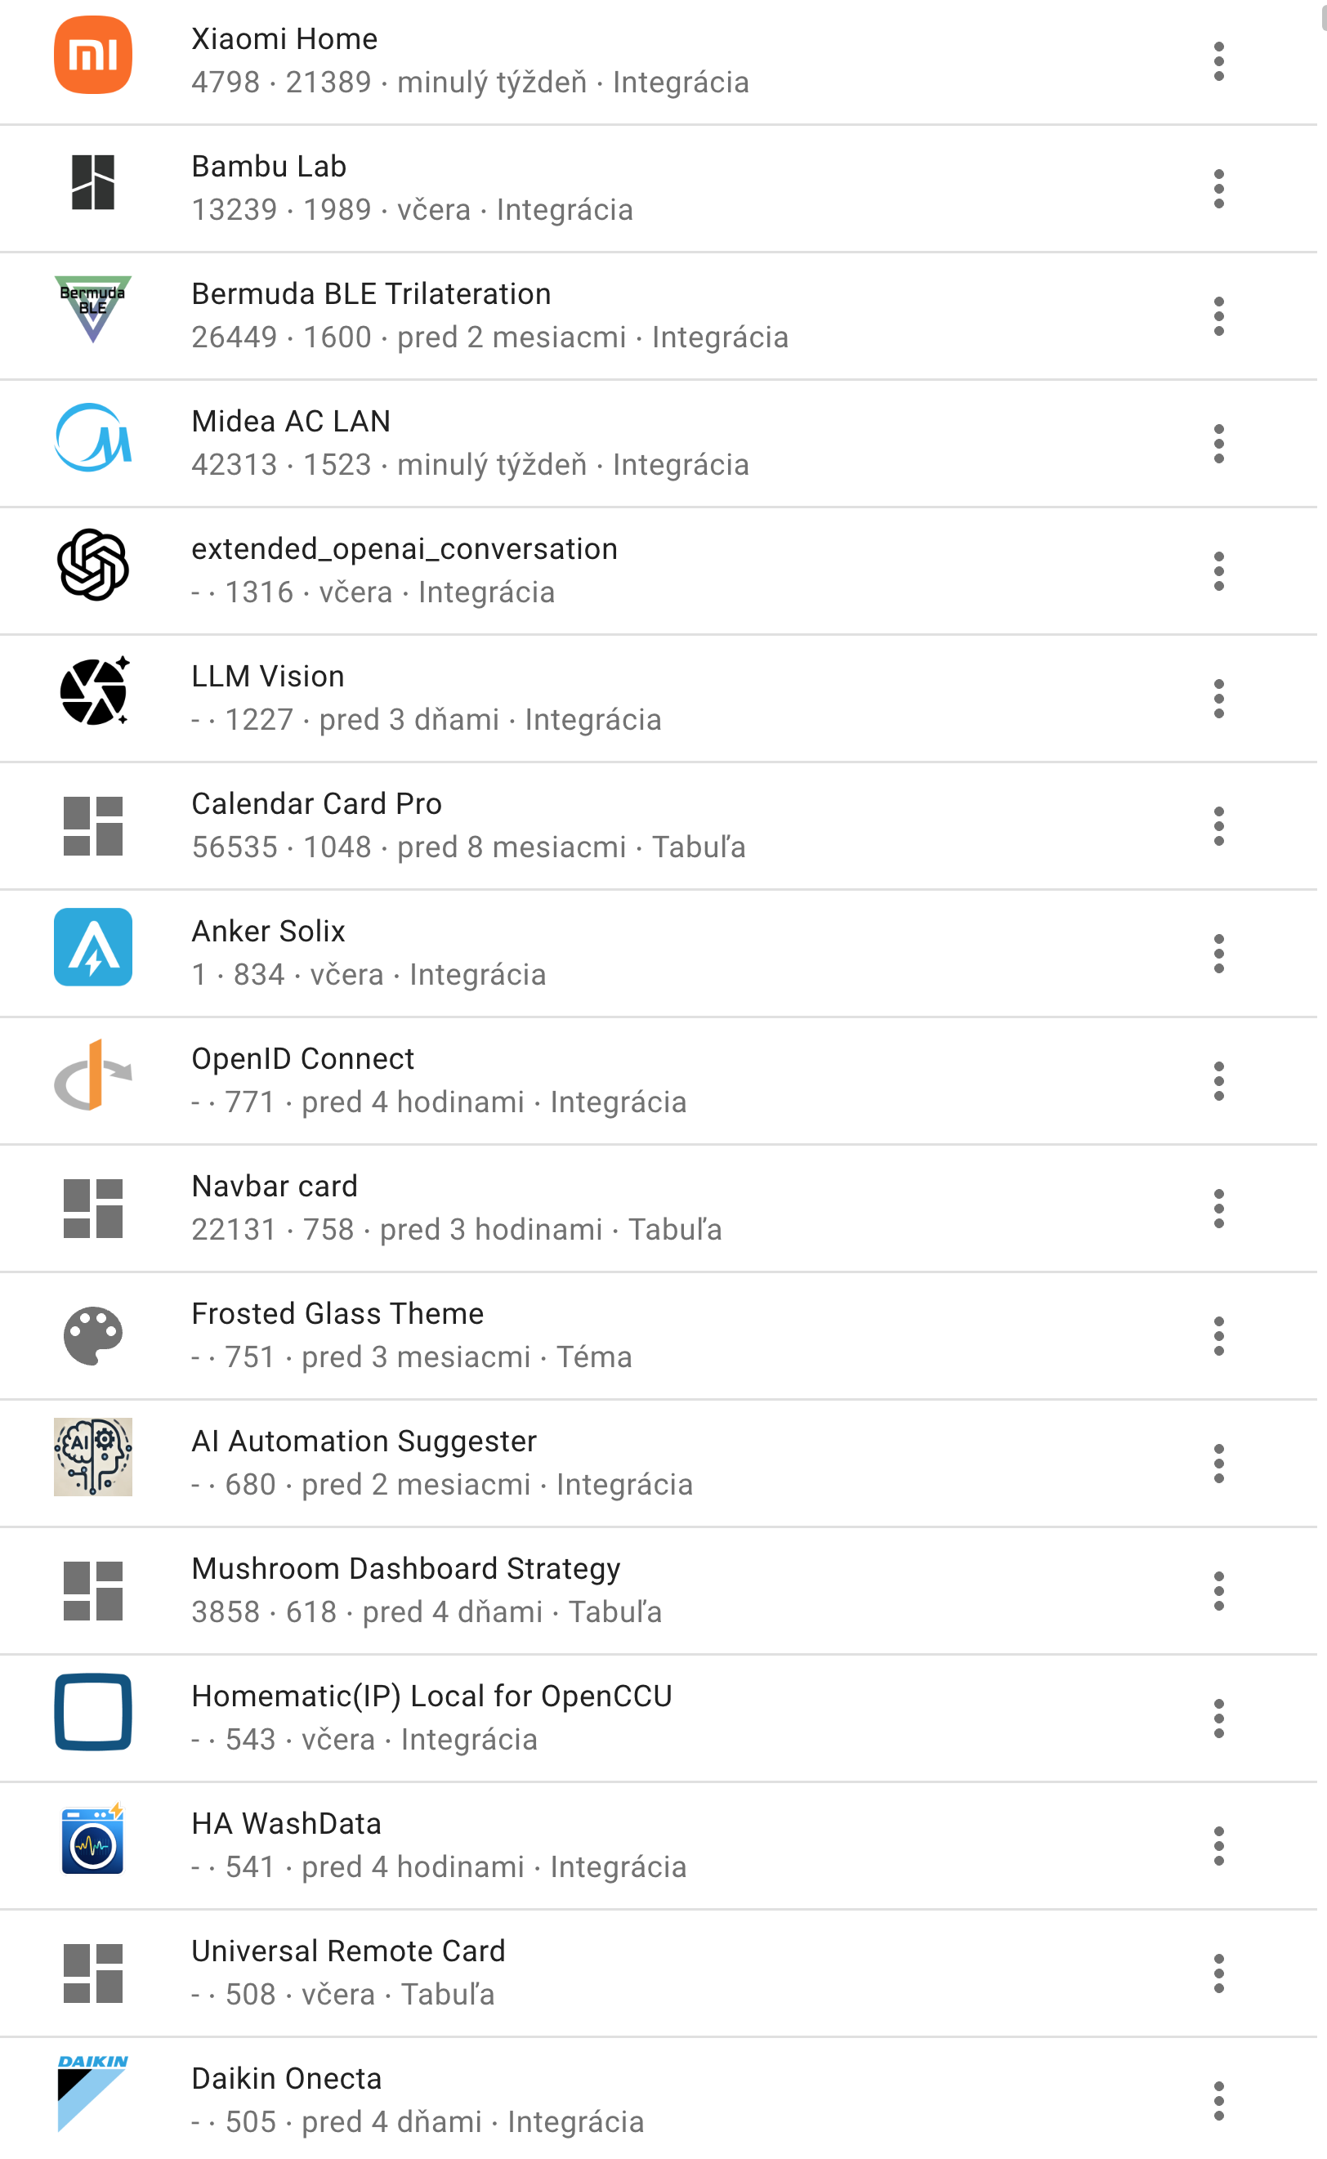Click the Frosted Glass Theme palette icon

tap(93, 1335)
